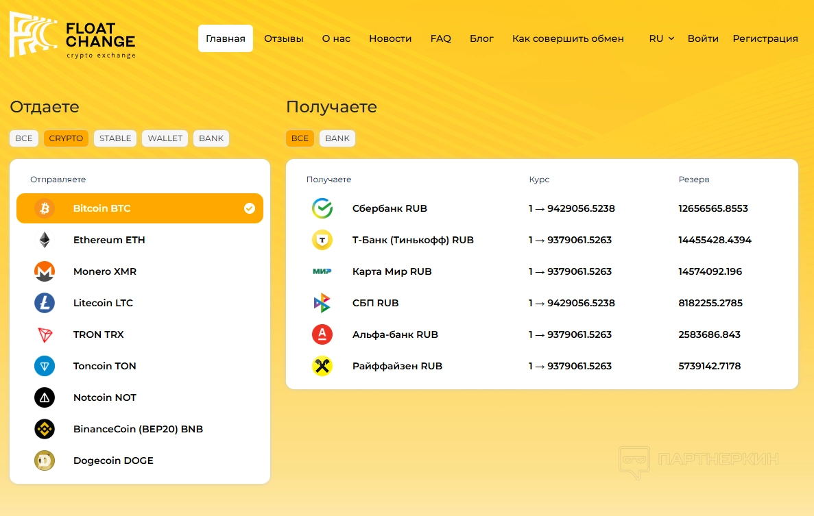The height and width of the screenshot is (516, 814).
Task: Select Litecoin LTC to send
Action: [140, 303]
